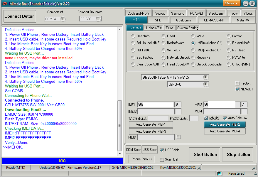
Task: Tick the checkbox beside the MEID field
Action: click(x=178, y=137)
